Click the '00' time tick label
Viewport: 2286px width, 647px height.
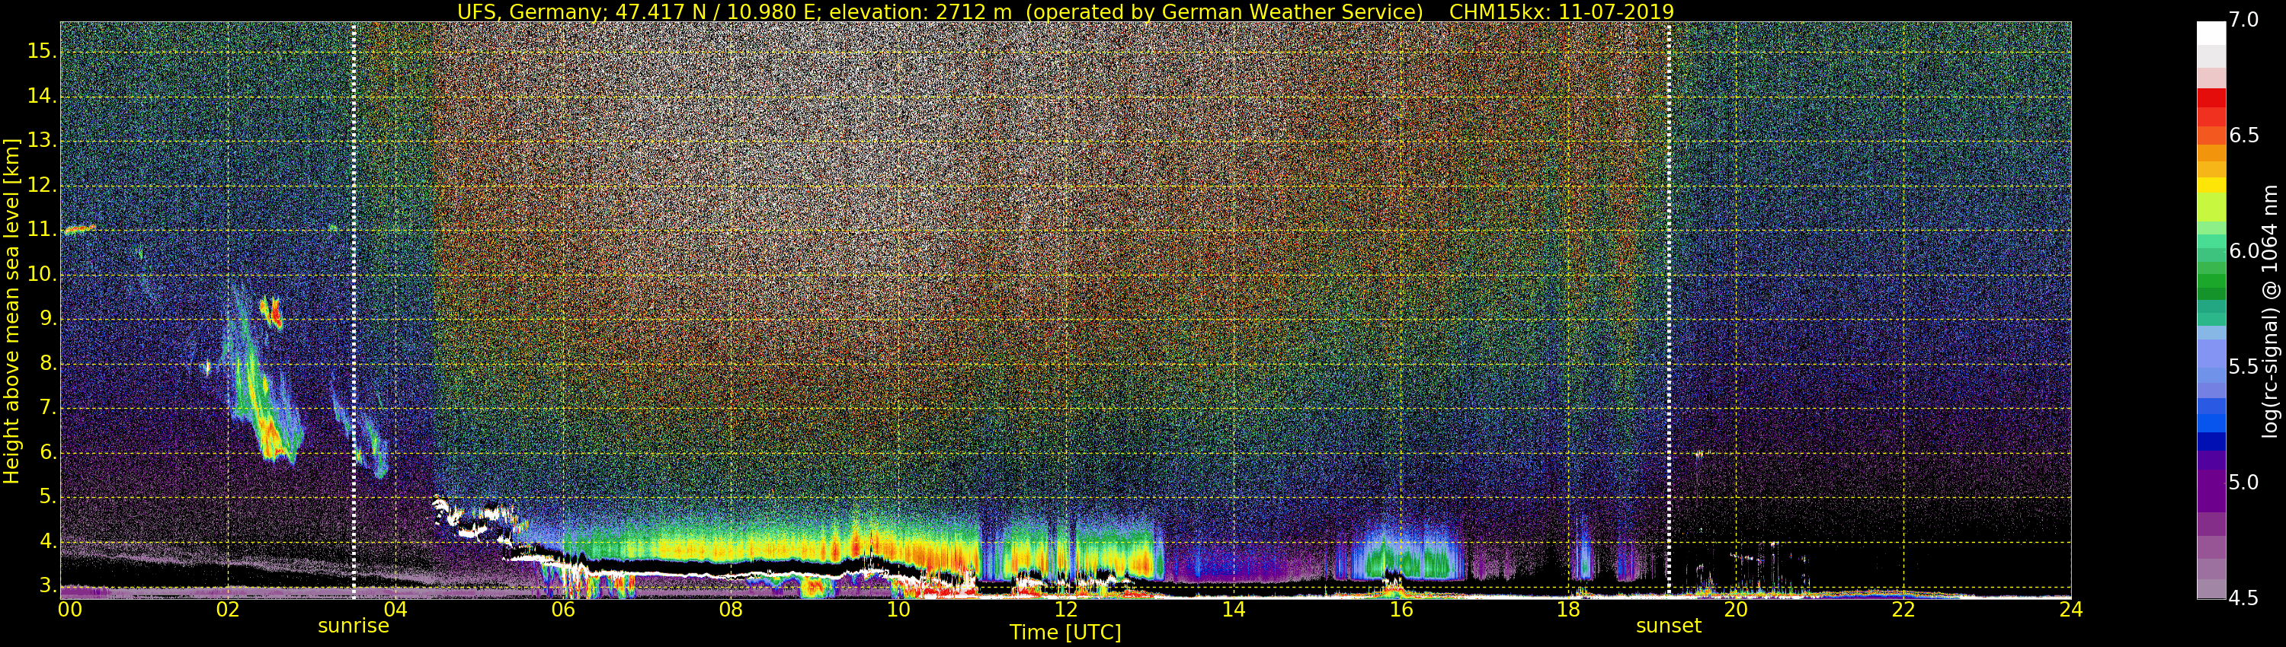(x=70, y=610)
